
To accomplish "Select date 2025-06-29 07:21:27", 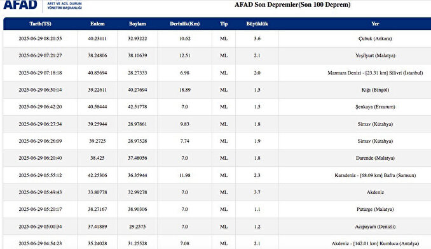I will tap(41, 55).
